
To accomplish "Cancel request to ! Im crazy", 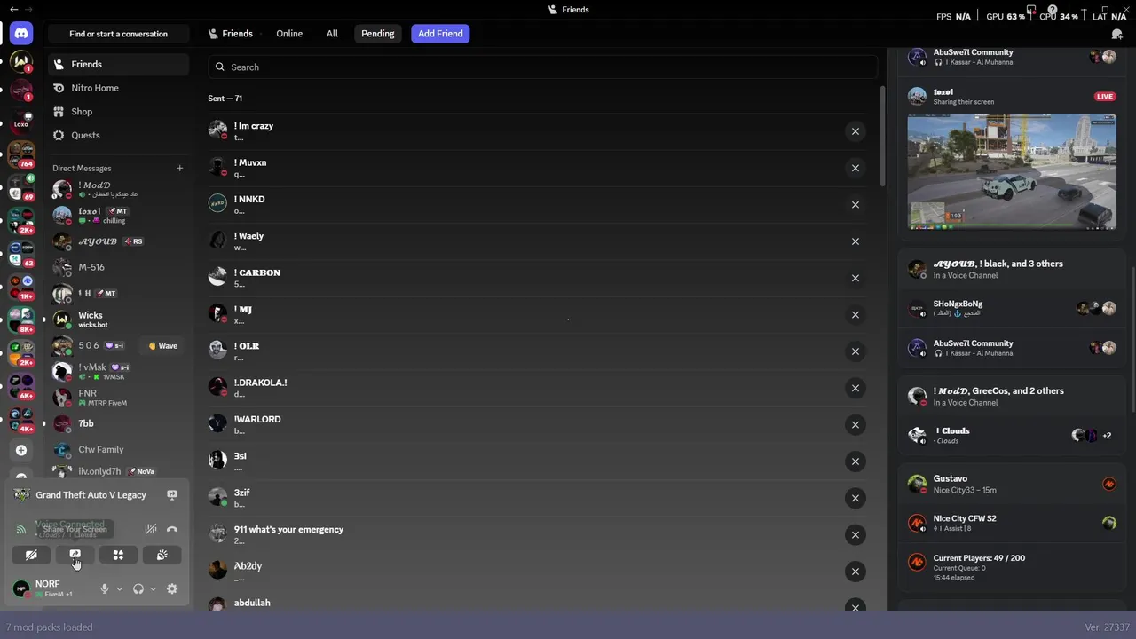I will [x=856, y=131].
